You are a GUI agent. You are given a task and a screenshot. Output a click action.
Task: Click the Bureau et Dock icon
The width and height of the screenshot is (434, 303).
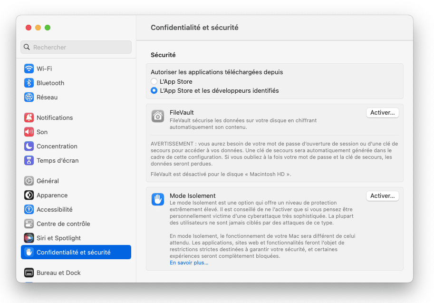click(29, 273)
